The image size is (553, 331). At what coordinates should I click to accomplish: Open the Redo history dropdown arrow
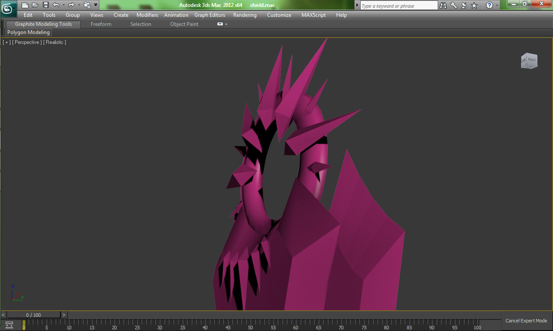[79, 5]
